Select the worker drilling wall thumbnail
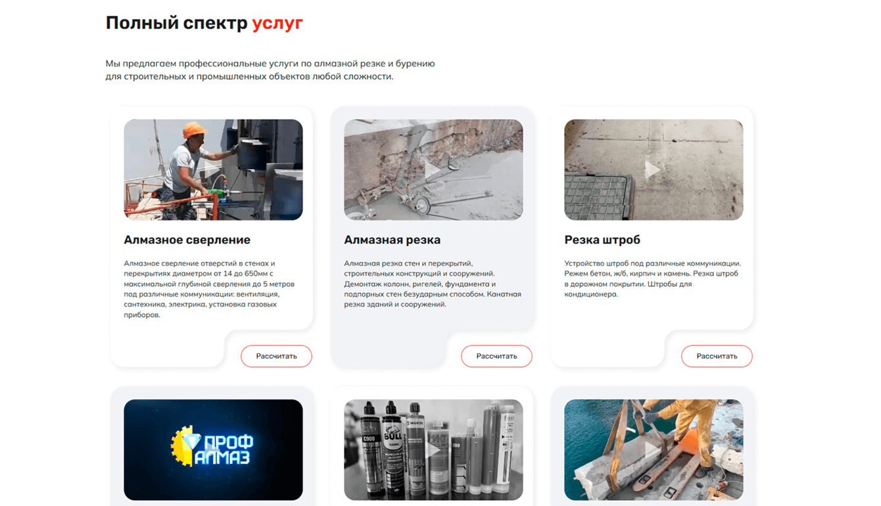The image size is (881, 506). click(x=213, y=170)
